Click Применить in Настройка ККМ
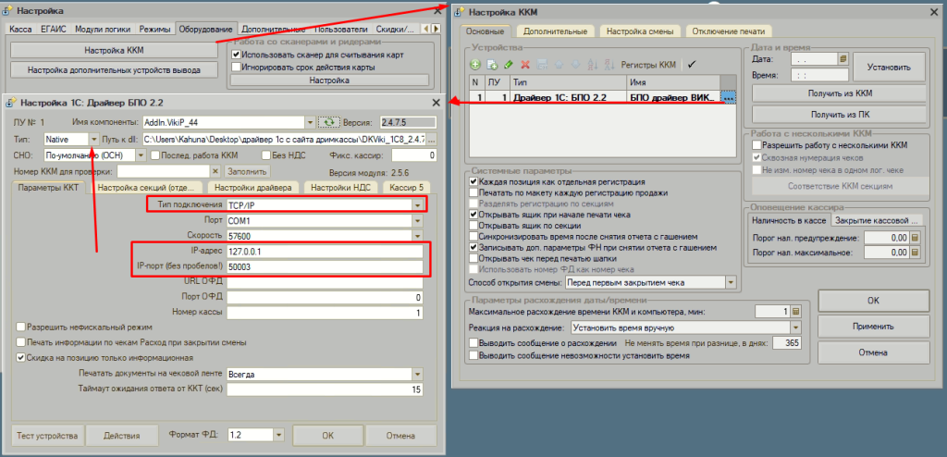The width and height of the screenshot is (947, 457). point(873,327)
